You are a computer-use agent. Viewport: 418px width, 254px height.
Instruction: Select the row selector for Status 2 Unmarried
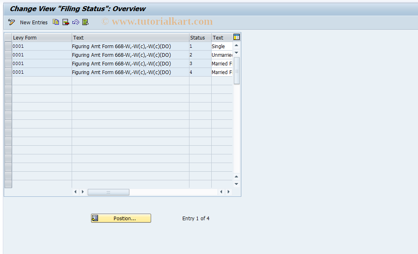[x=8, y=55]
